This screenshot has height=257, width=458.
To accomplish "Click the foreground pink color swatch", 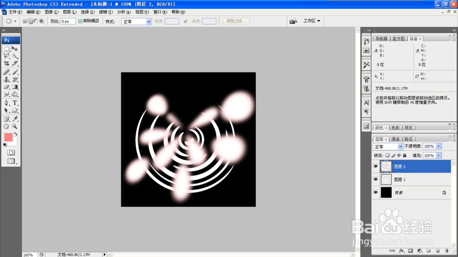I will 8,137.
